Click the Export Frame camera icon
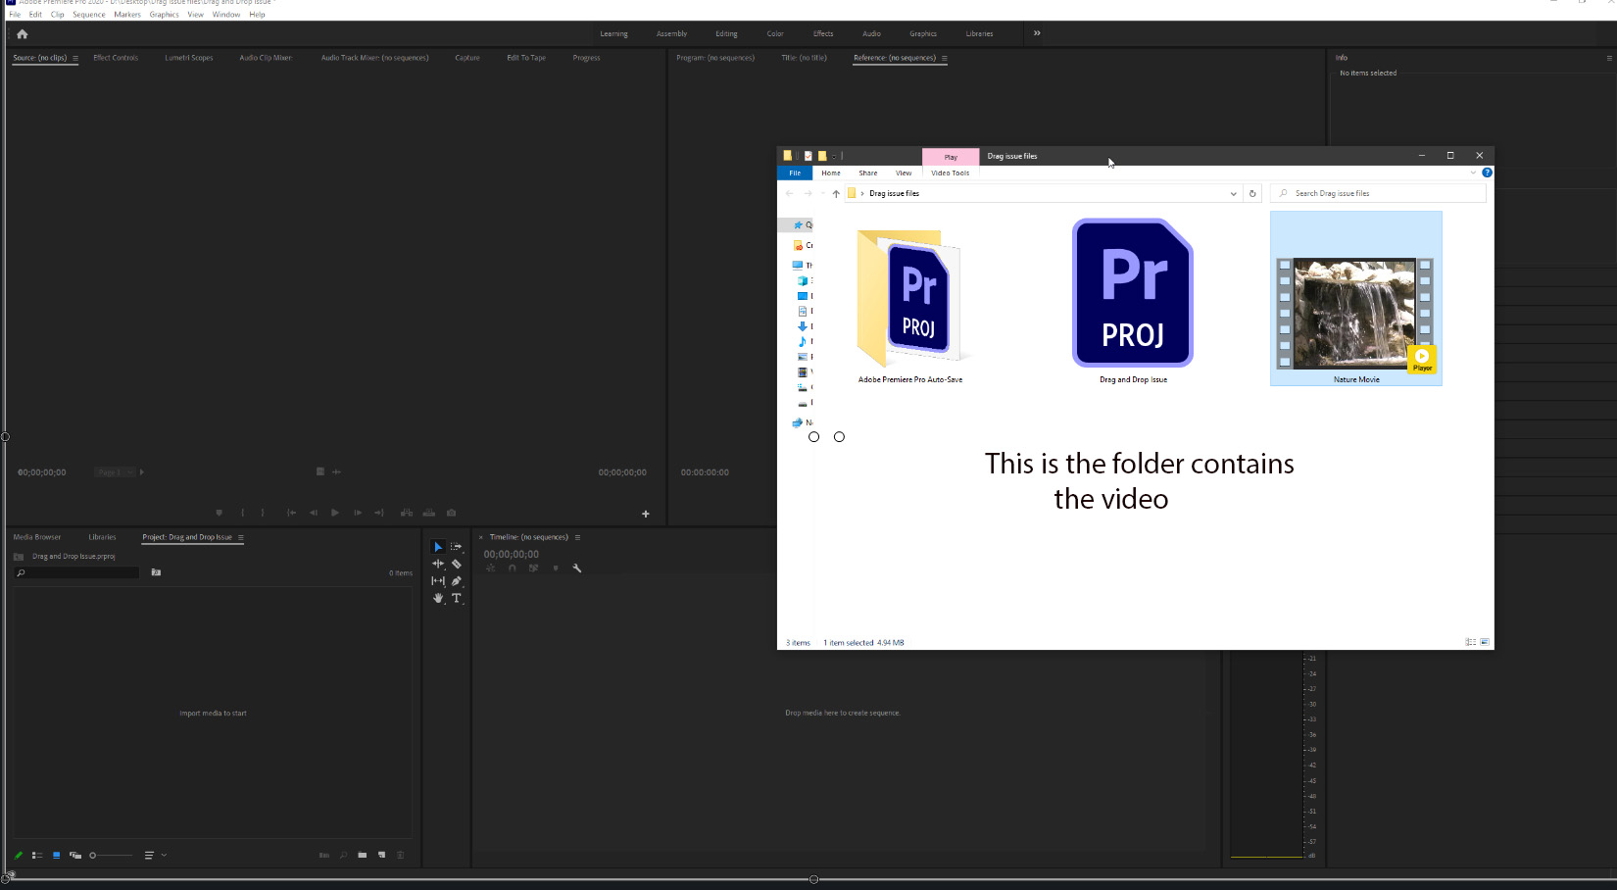This screenshot has width=1617, height=890. (x=451, y=513)
